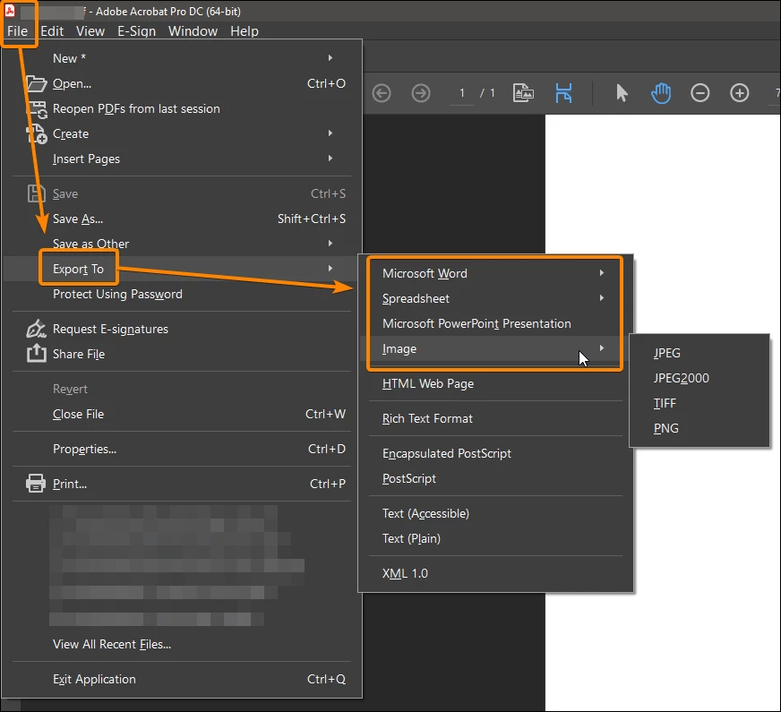
Task: Expand the New submenu arrow
Action: click(330, 57)
